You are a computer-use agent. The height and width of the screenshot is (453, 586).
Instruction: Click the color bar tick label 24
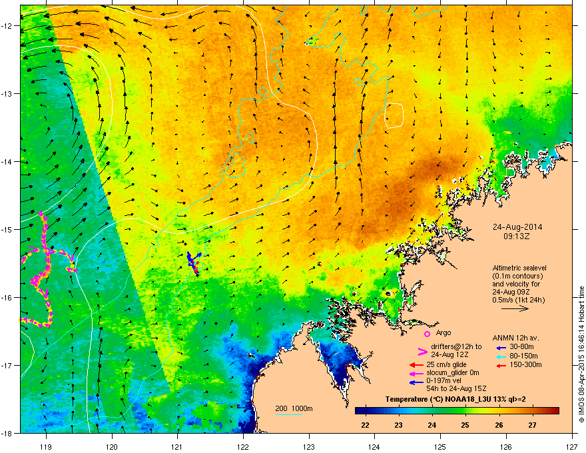pos(432,425)
